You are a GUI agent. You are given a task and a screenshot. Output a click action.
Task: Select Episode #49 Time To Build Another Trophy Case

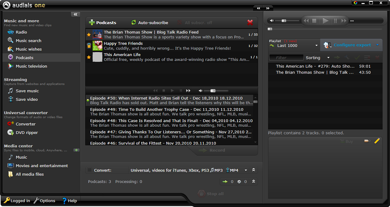coord(169,111)
